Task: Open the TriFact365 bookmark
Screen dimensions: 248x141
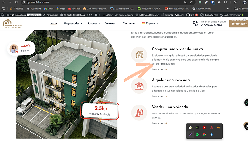Action: [17, 9]
